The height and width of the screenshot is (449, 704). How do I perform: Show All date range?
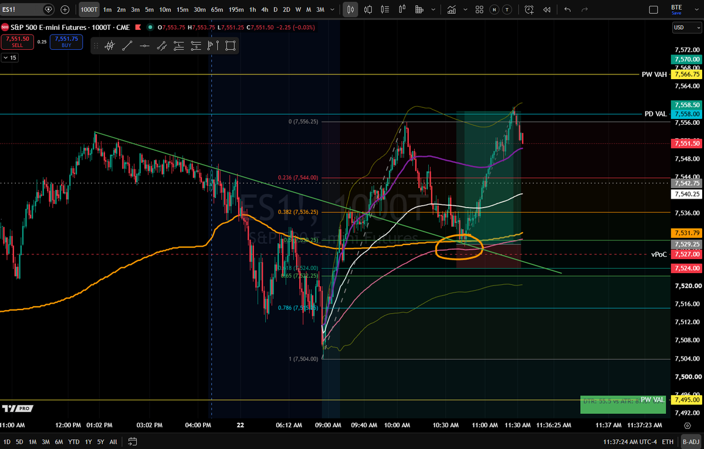(x=113, y=441)
